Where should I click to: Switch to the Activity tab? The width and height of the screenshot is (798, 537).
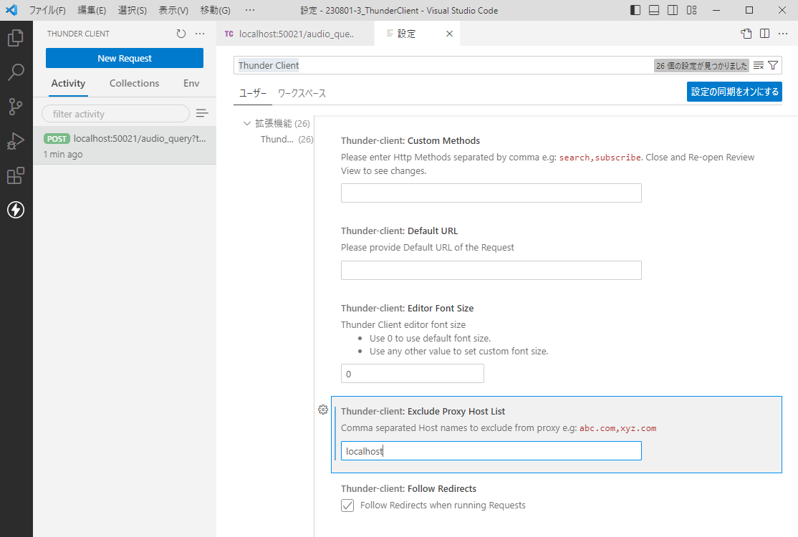click(68, 83)
